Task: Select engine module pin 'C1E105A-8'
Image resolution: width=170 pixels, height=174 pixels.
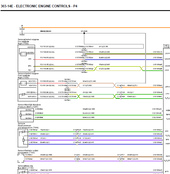Action: coord(157,138)
